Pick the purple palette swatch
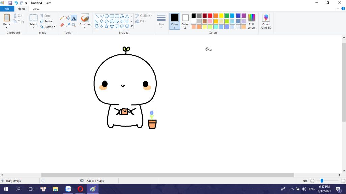 [244, 15]
